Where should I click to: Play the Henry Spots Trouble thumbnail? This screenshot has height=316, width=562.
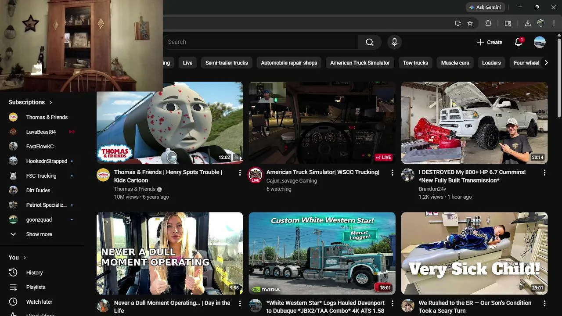[x=169, y=123]
